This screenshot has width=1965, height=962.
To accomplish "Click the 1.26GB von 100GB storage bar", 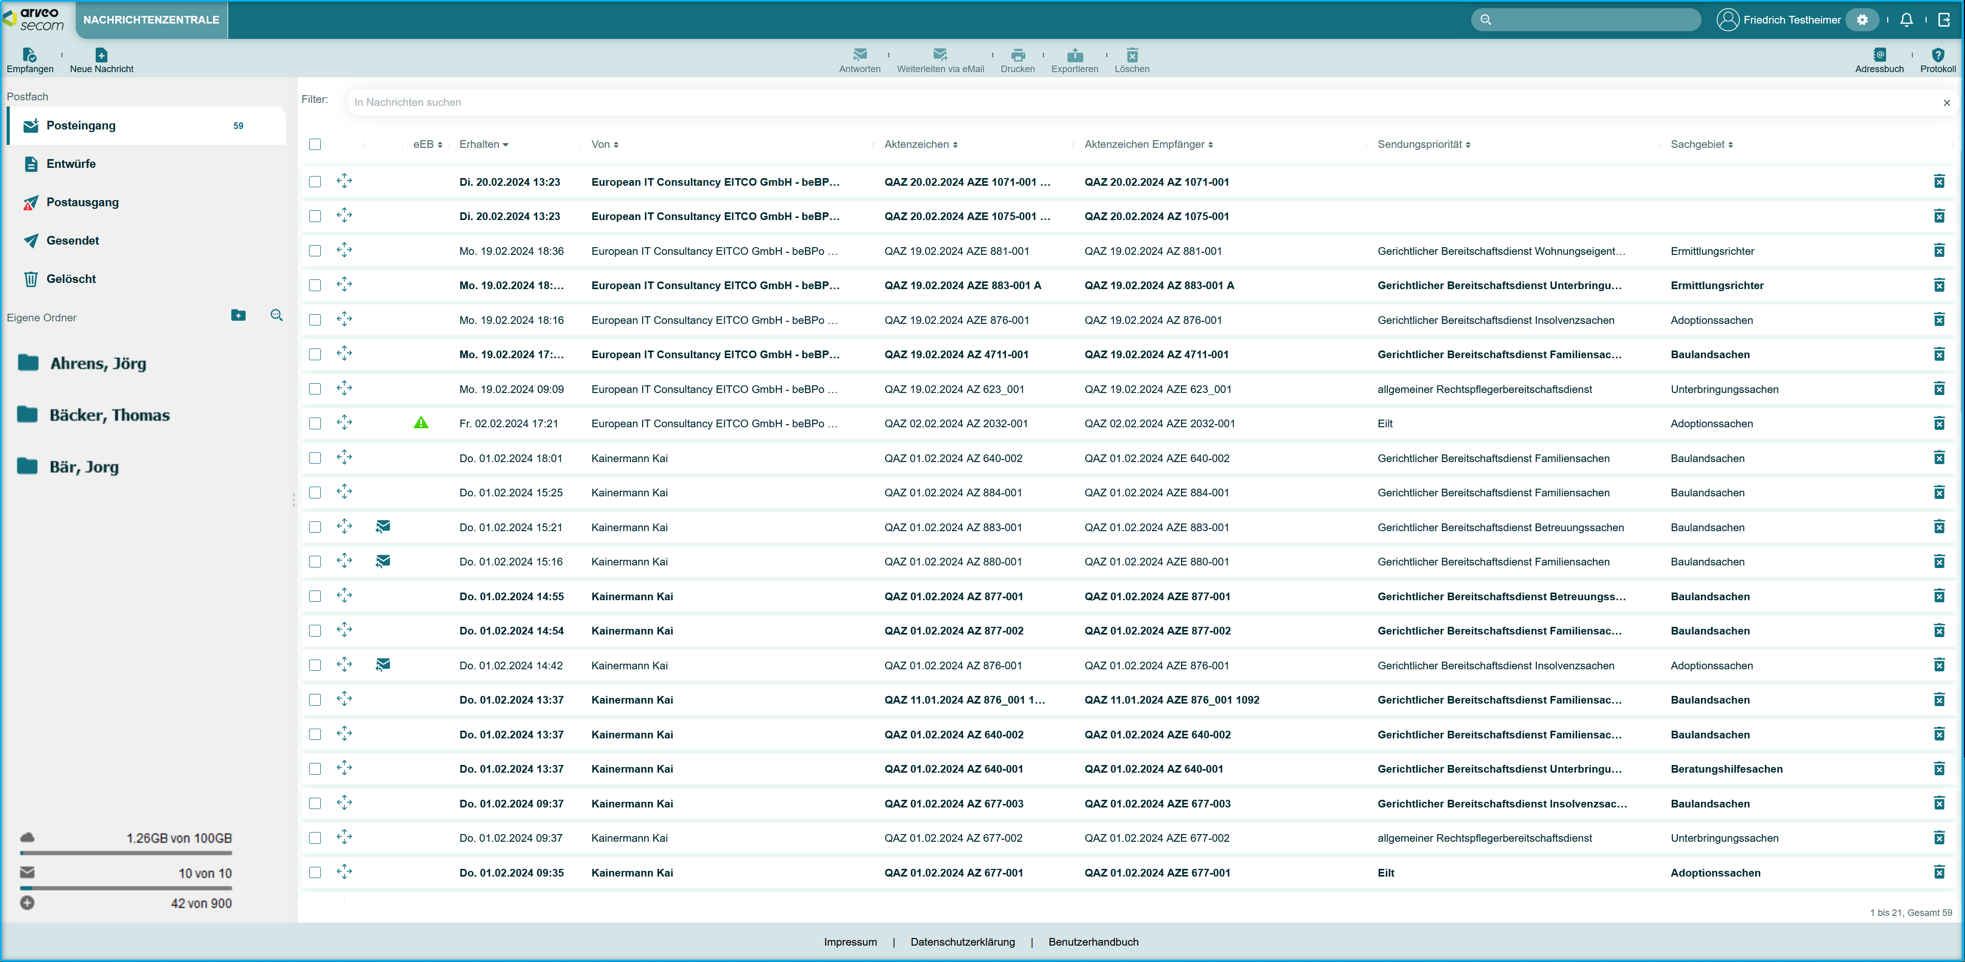I will click(x=126, y=853).
